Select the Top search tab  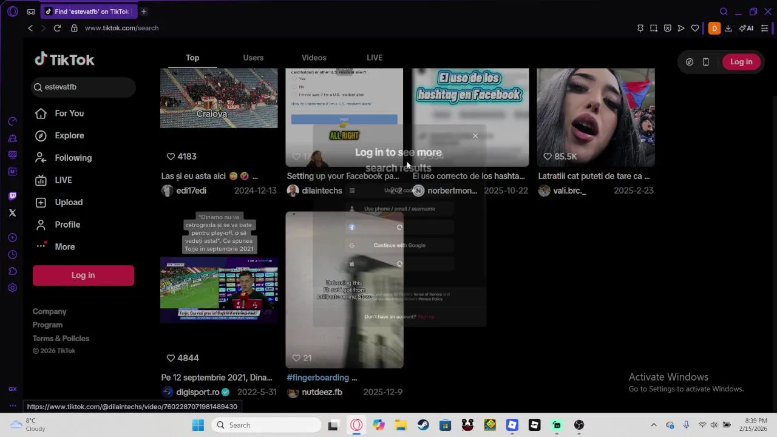[x=192, y=58]
